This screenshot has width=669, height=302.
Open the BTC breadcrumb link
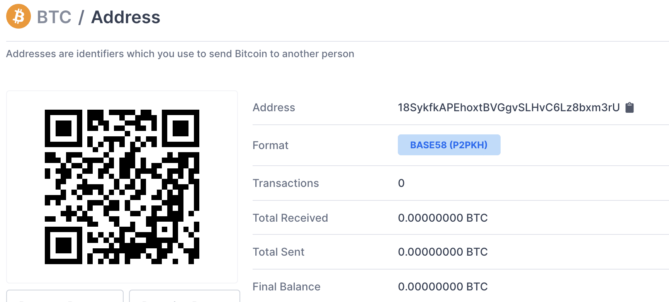click(x=54, y=17)
